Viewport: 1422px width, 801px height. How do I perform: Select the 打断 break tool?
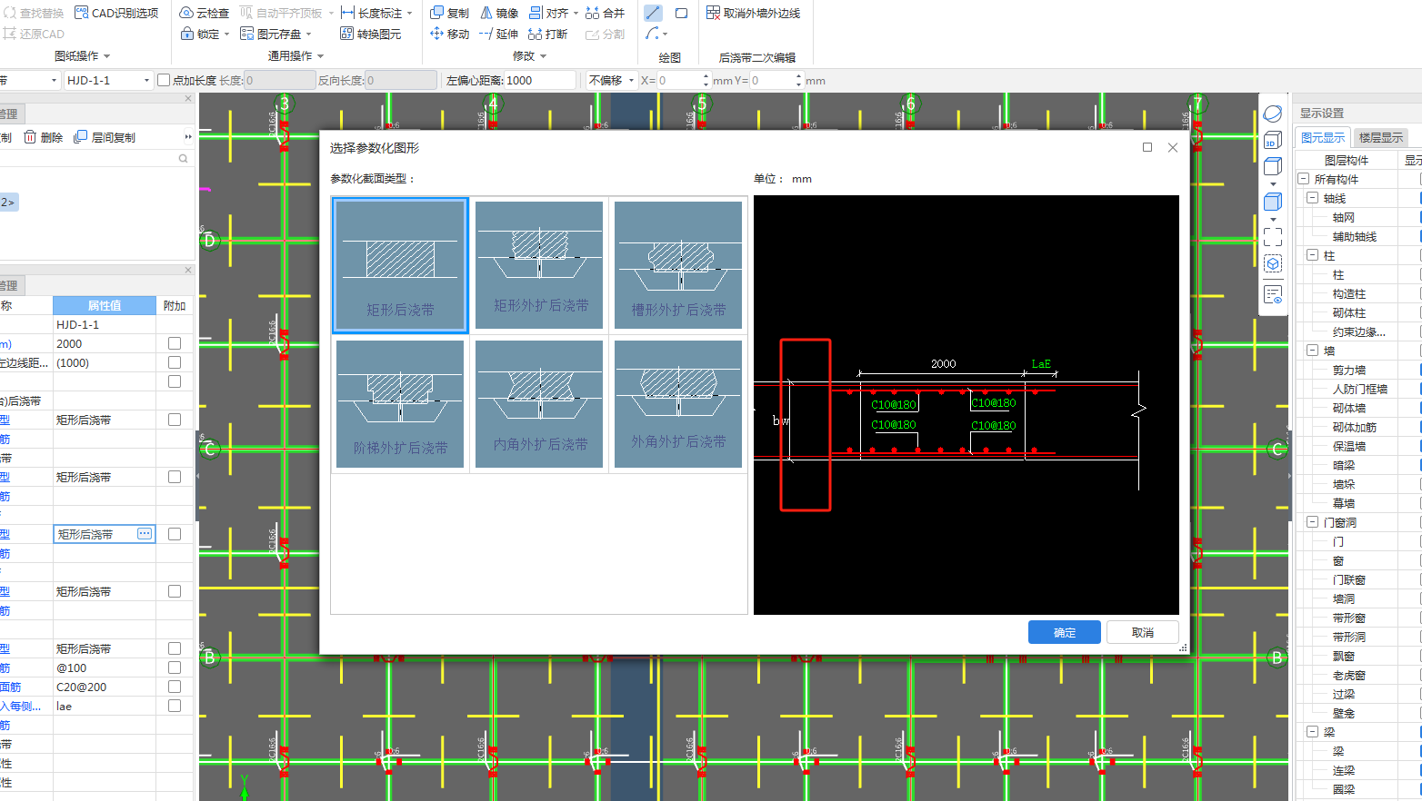548,34
